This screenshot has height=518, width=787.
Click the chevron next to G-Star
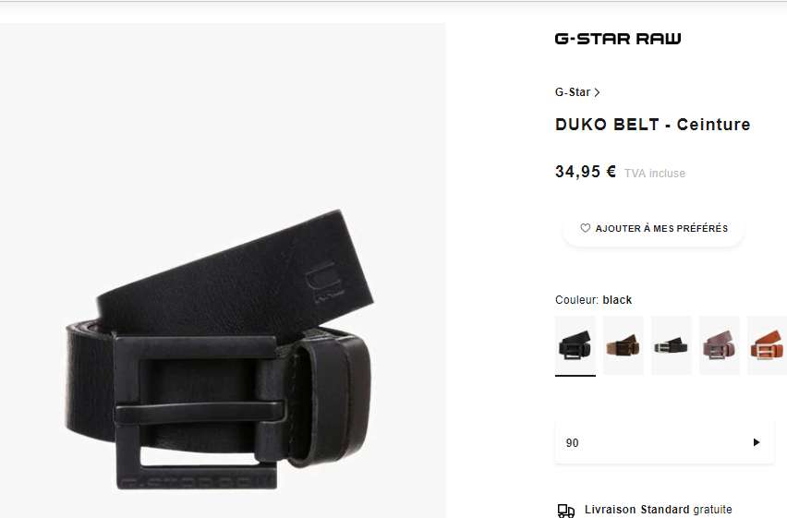coord(597,92)
